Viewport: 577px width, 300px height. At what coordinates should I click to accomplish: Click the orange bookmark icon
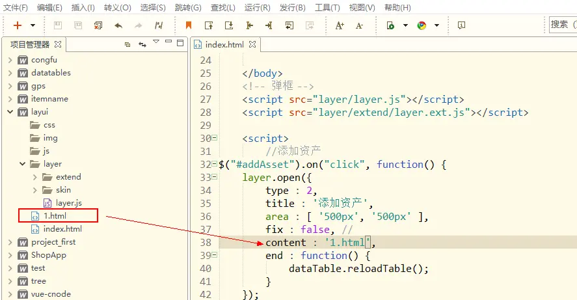pyautogui.click(x=189, y=25)
